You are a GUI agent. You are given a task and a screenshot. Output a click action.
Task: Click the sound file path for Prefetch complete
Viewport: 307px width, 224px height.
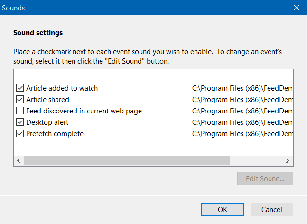[242, 134]
